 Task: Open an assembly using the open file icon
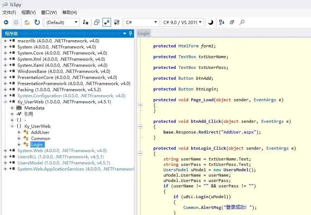(27, 22)
